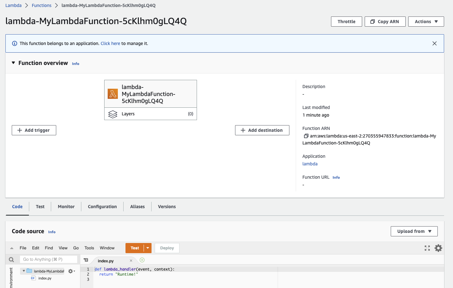
Task: Click the Functions breadcrumb link
Action: point(42,5)
